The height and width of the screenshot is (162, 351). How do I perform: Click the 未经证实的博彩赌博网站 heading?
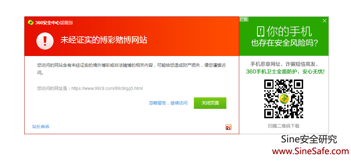click(104, 40)
